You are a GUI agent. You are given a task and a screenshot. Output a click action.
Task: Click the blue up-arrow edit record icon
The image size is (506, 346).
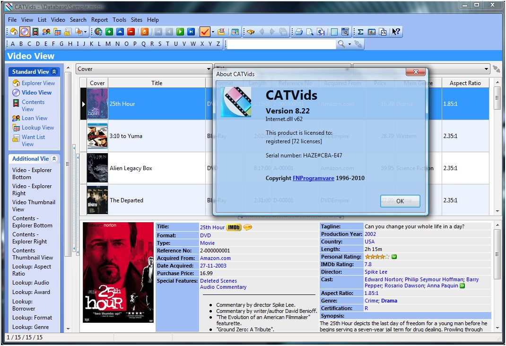pyautogui.click(x=120, y=32)
